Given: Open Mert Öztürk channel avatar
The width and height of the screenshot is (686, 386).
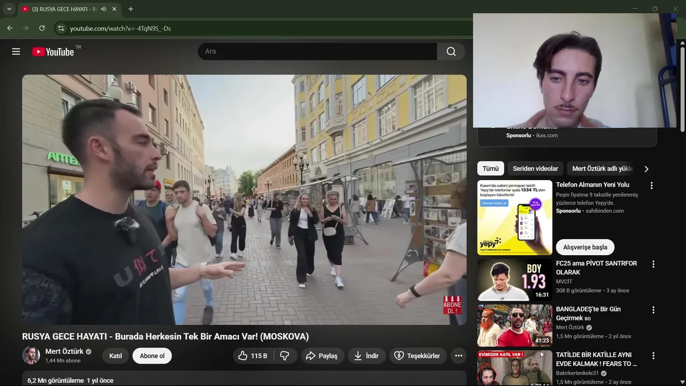Looking at the screenshot, I should click(x=31, y=355).
